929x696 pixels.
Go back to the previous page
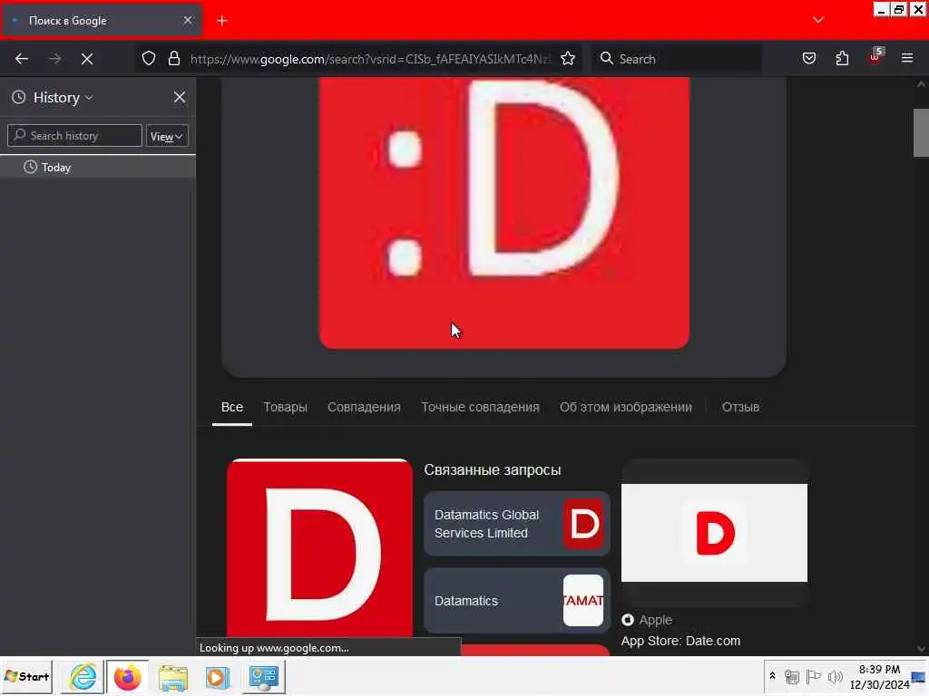pos(22,59)
